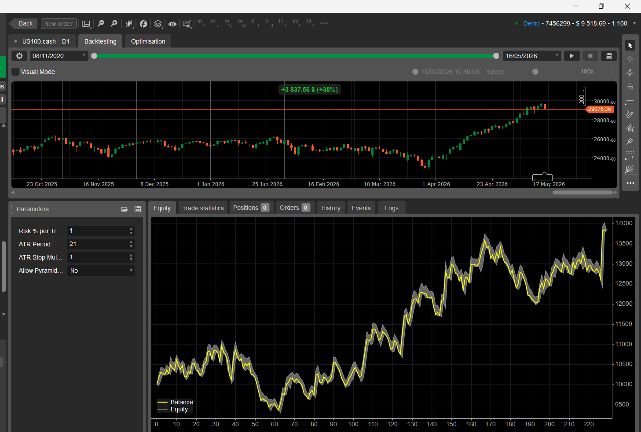
Task: Zoom out the chart with the minus magnifier
Action: [101, 24]
